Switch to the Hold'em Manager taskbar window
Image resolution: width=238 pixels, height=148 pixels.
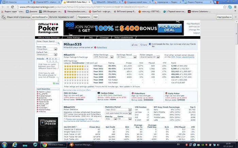coord(80,145)
